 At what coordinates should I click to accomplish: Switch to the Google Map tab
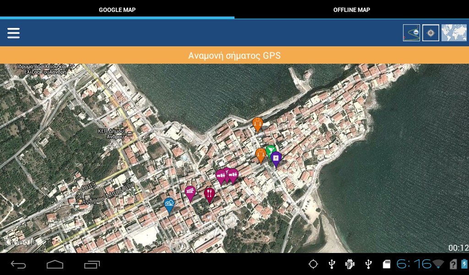pyautogui.click(x=117, y=10)
